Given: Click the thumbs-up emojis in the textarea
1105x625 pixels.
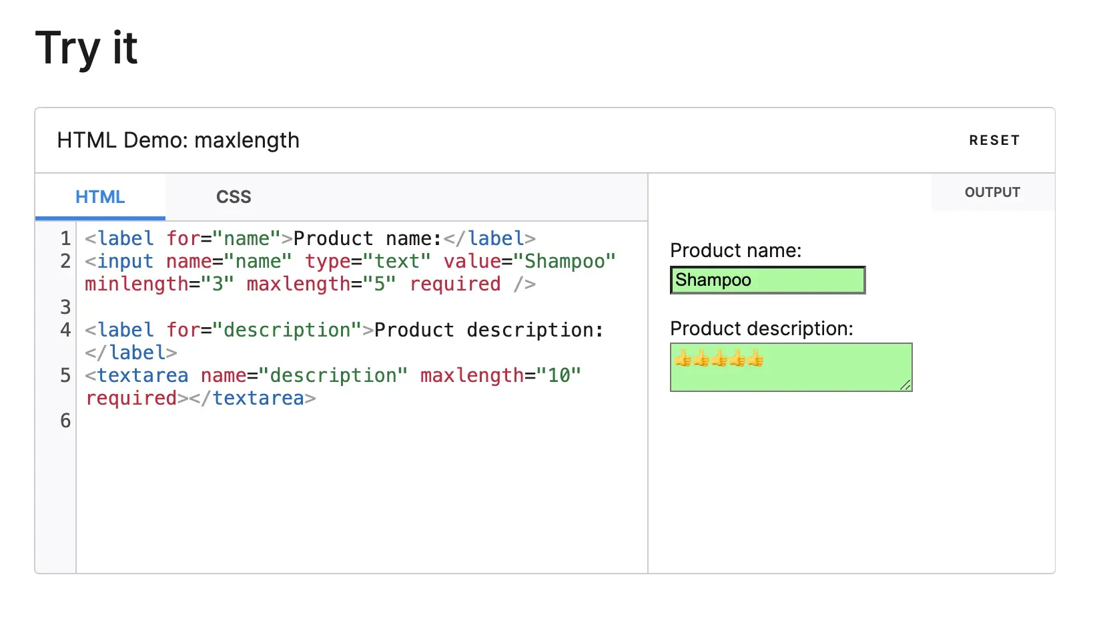Looking at the screenshot, I should tap(719, 359).
